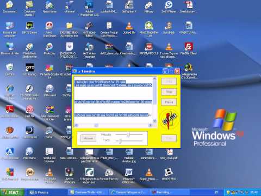Click the Pausa button in Finestra window
The image size is (261, 196).
(169, 102)
